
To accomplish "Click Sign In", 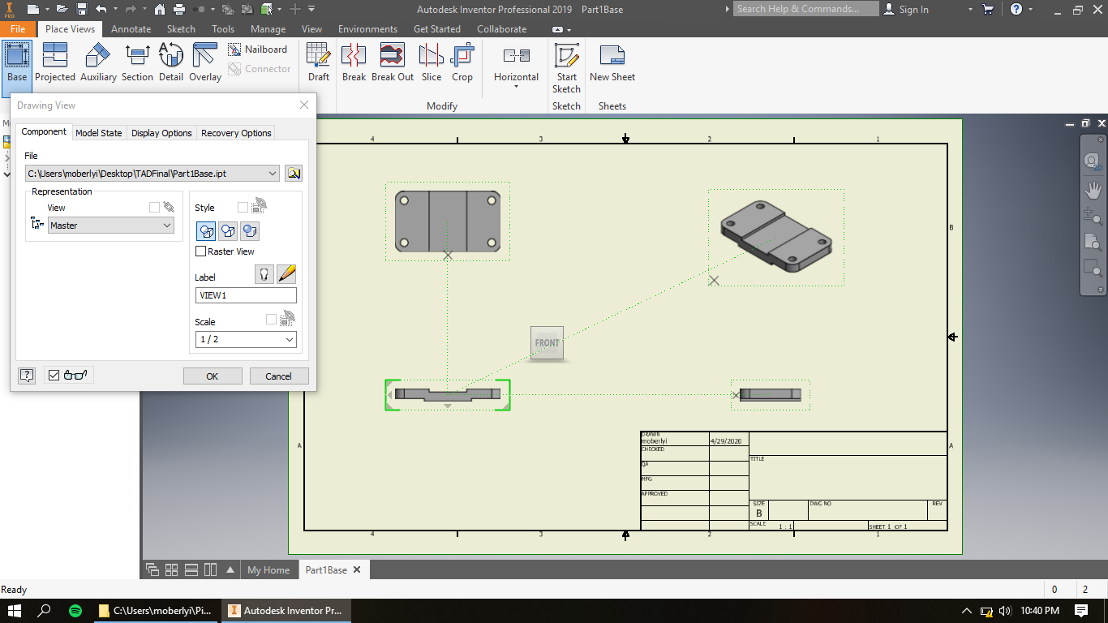I will [913, 9].
